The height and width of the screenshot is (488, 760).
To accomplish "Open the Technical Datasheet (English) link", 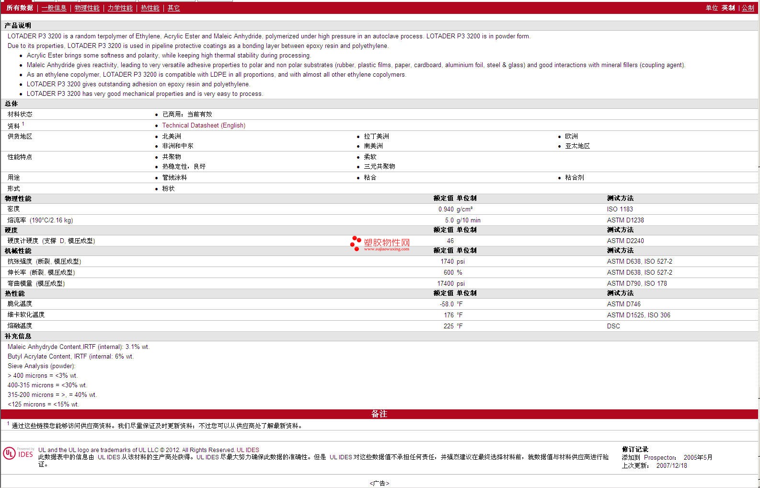I will pos(204,126).
